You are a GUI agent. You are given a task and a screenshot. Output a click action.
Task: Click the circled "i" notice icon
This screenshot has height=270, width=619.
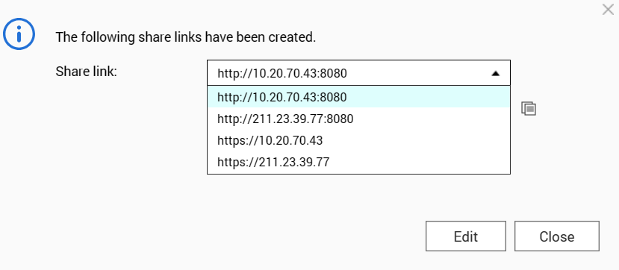point(19,34)
